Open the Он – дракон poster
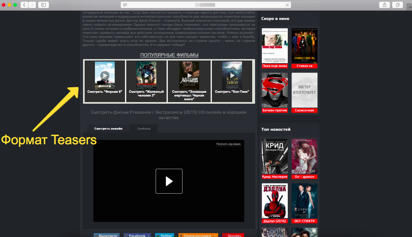This screenshot has width=412, height=237. click(304, 157)
